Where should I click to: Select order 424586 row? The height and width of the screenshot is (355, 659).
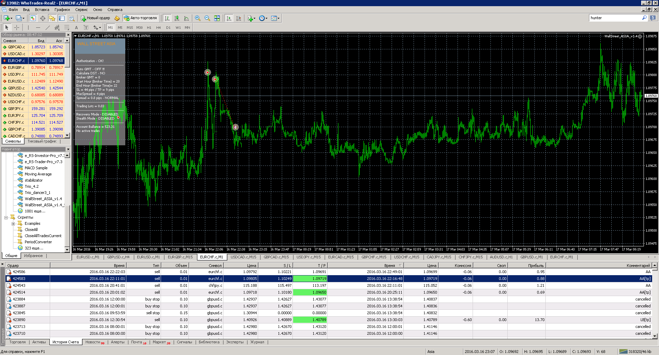coord(329,272)
